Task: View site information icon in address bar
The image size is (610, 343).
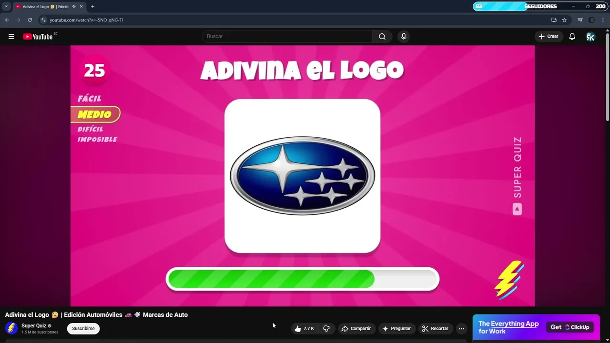Action: coord(43,20)
